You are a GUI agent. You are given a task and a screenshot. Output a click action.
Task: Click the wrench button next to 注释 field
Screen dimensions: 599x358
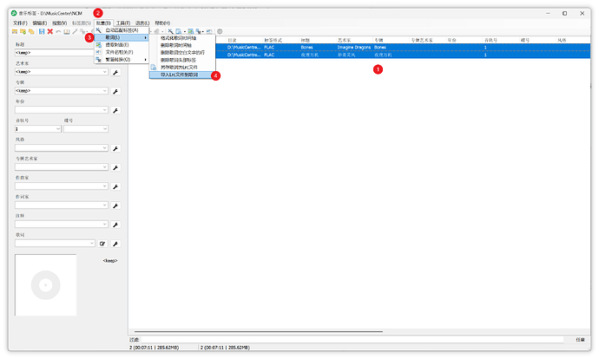(115, 225)
